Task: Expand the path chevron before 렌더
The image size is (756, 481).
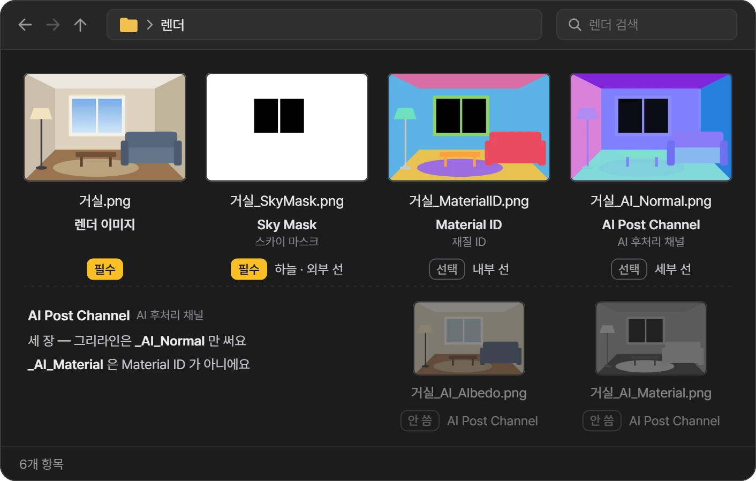Action: [149, 25]
